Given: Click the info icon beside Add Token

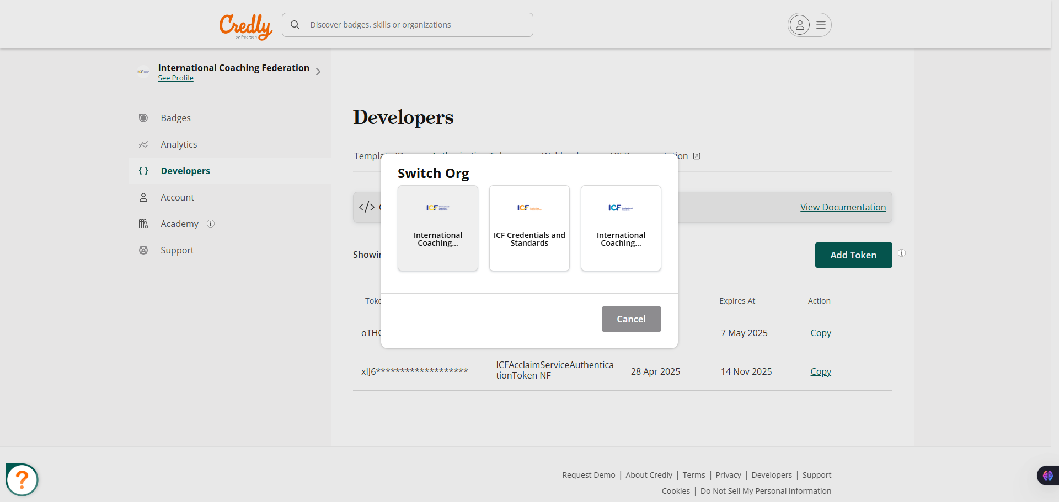Looking at the screenshot, I should point(902,253).
